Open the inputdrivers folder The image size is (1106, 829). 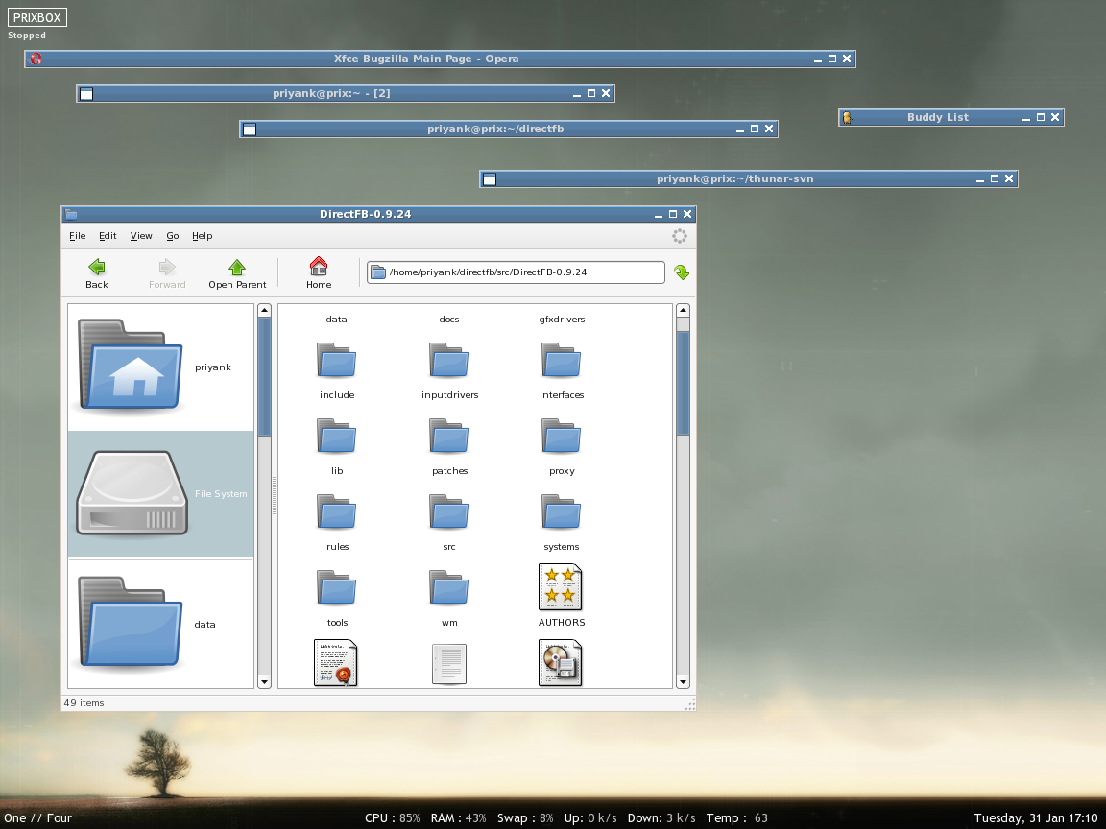coord(448,361)
